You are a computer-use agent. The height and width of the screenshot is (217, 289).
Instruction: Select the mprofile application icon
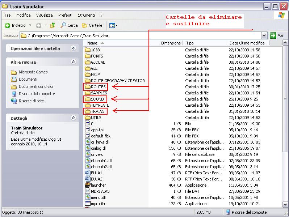[88, 203]
